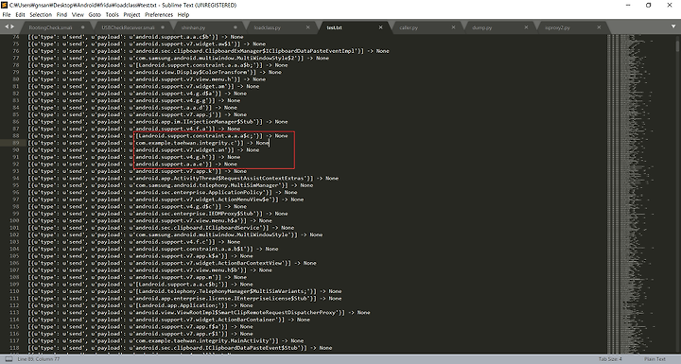The width and height of the screenshot is (681, 364).
Task: Maximize the Sublime Text window
Action: coord(649,6)
